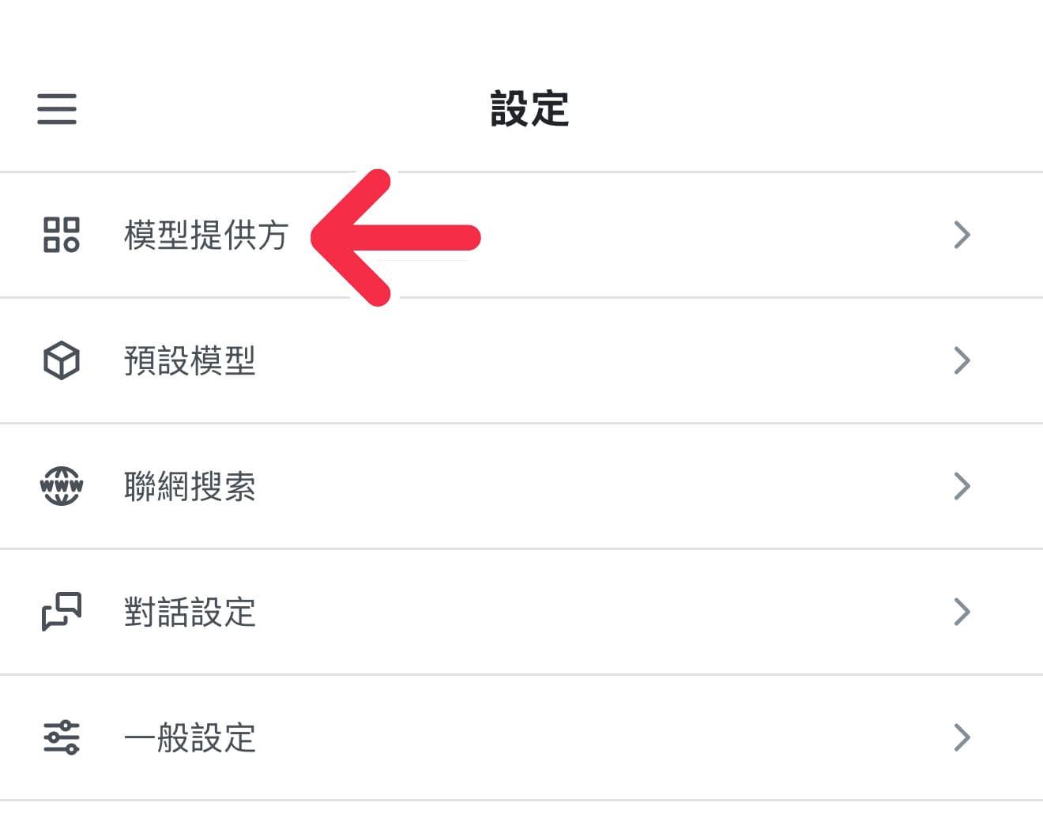Click the 設定 page title
The image size is (1043, 833).
pos(529,109)
